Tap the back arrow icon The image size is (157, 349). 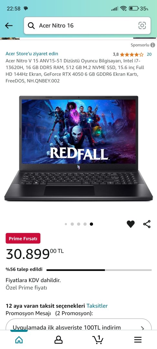coord(9,26)
